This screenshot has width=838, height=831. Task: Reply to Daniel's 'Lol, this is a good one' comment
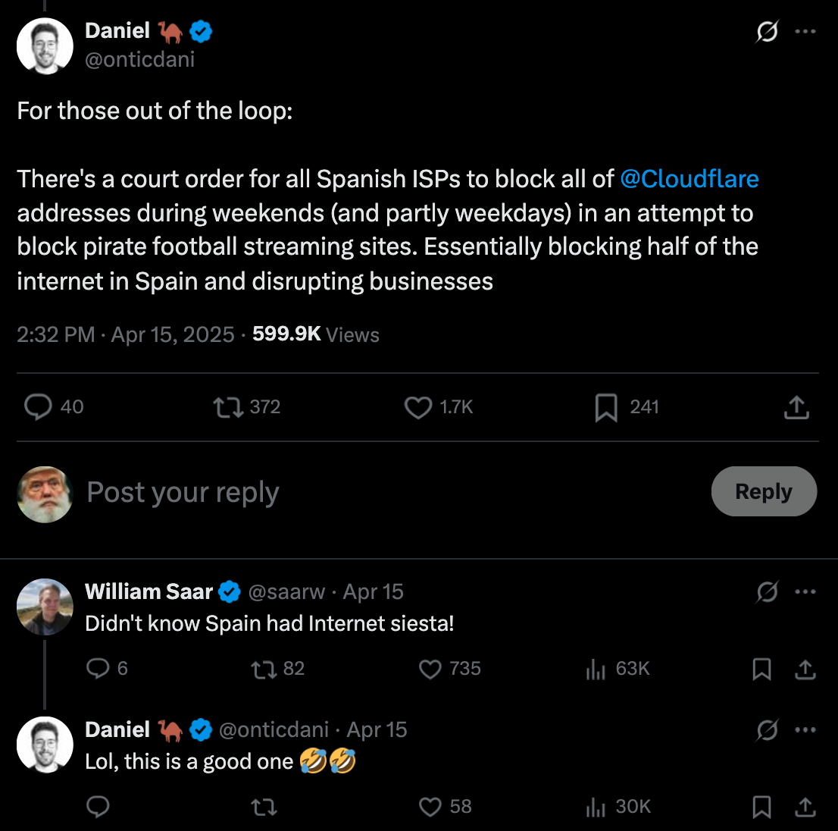(x=98, y=807)
